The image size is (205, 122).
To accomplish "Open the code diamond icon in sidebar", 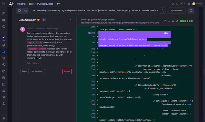I will 4,45.
